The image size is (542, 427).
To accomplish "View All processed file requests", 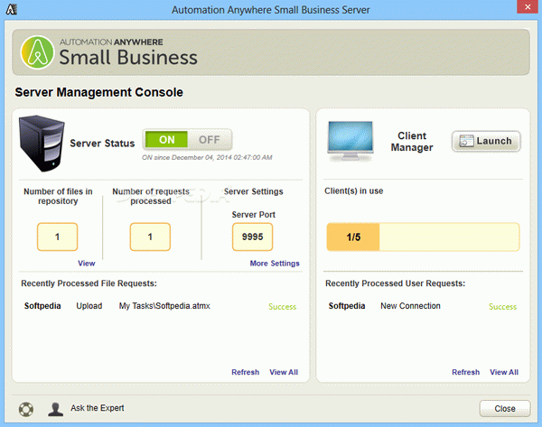I will coord(284,372).
